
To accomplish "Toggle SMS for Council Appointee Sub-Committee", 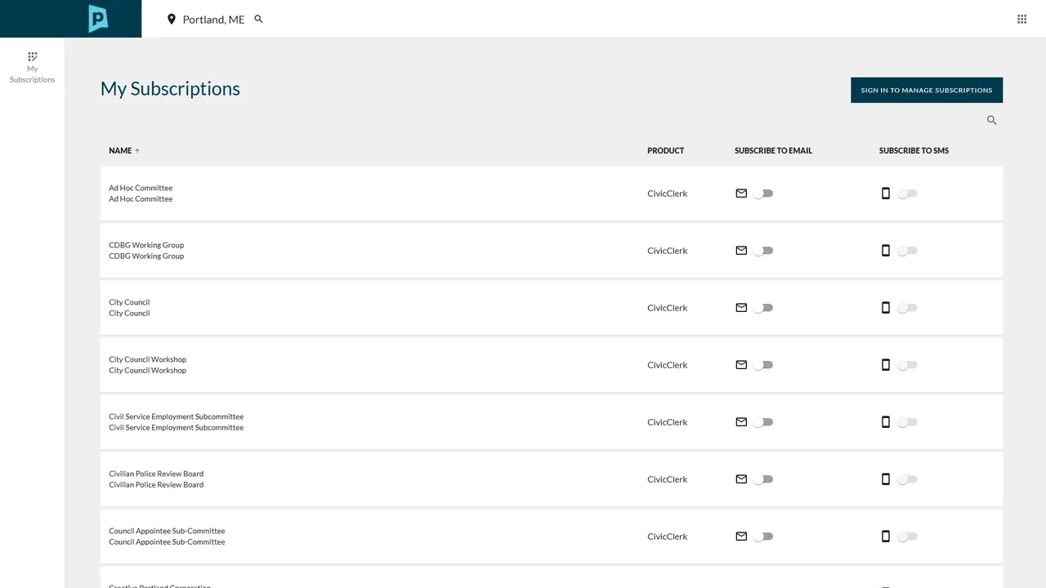I will coord(908,537).
